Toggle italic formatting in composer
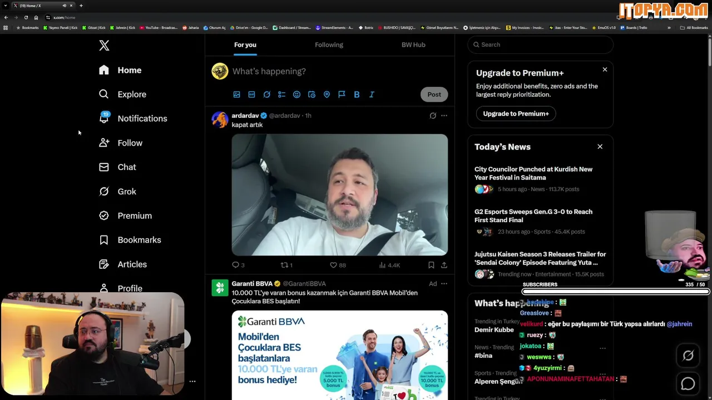The height and width of the screenshot is (400, 712). click(372, 94)
